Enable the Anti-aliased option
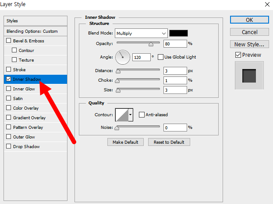Screen dimensions: 273x204 click(x=142, y=114)
